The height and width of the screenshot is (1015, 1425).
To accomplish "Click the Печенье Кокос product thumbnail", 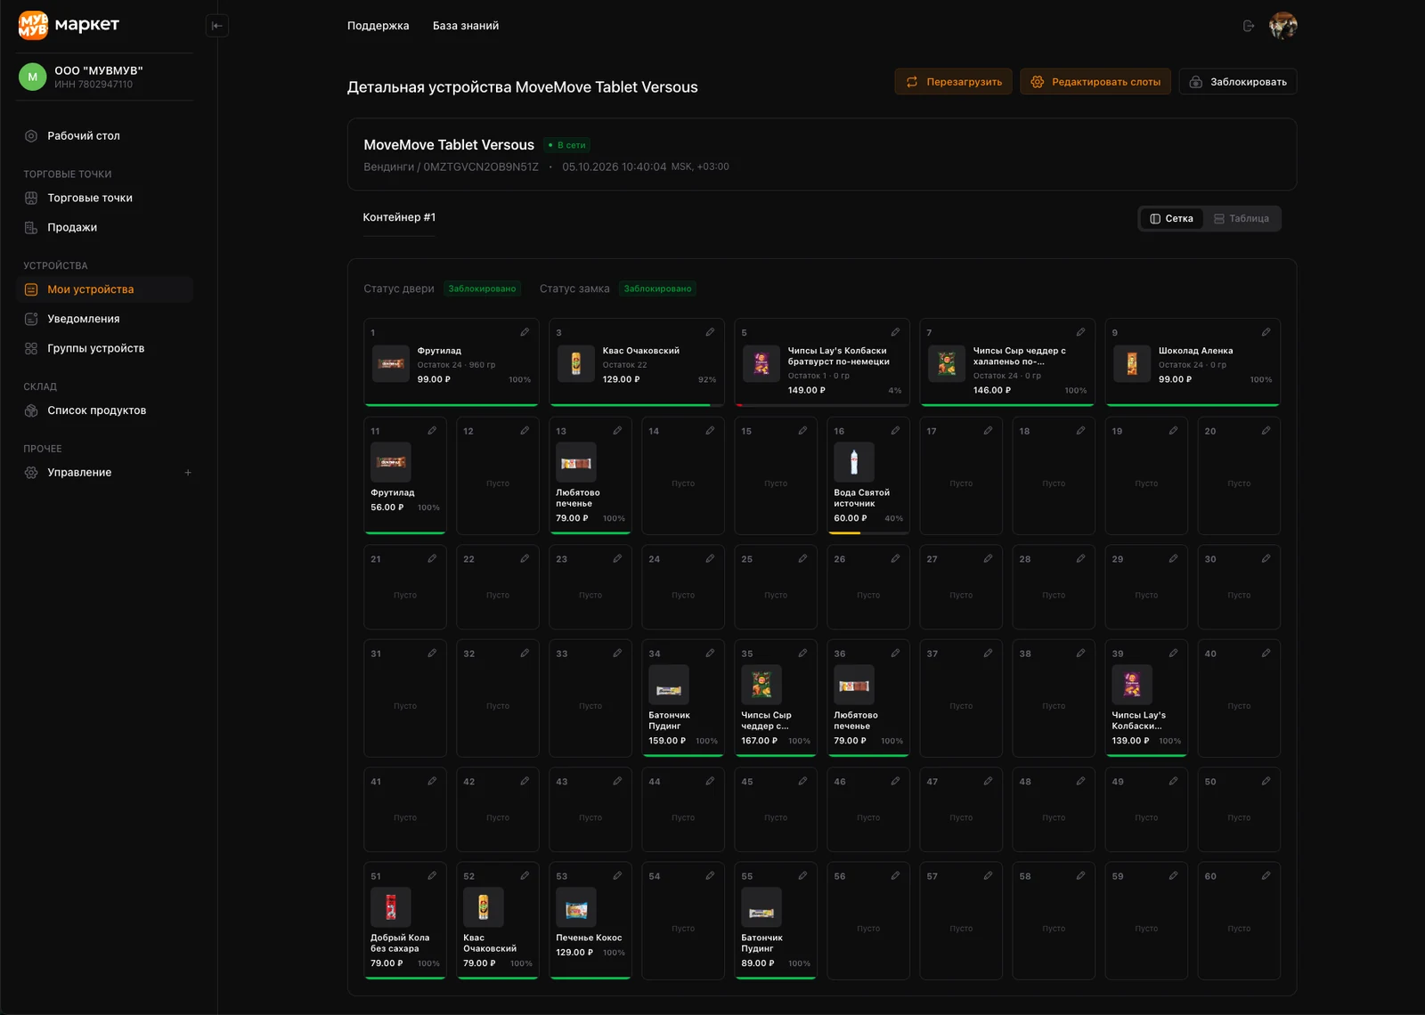I will point(576,907).
